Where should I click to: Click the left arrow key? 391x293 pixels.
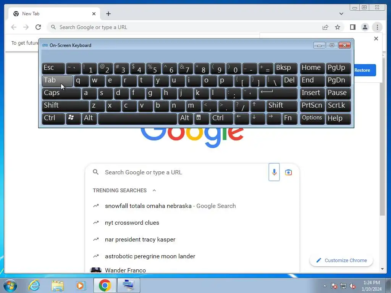click(x=242, y=119)
